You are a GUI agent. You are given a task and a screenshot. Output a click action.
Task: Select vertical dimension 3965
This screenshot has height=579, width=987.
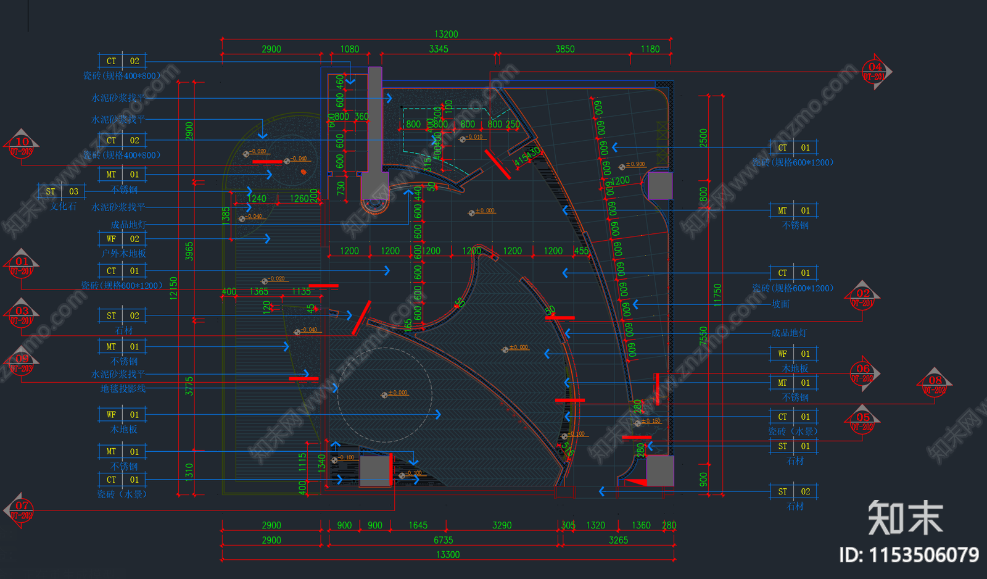click(189, 251)
